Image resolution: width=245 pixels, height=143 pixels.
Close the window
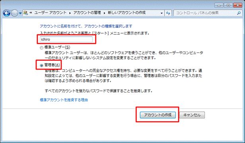pyautogui.click(x=238, y=6)
